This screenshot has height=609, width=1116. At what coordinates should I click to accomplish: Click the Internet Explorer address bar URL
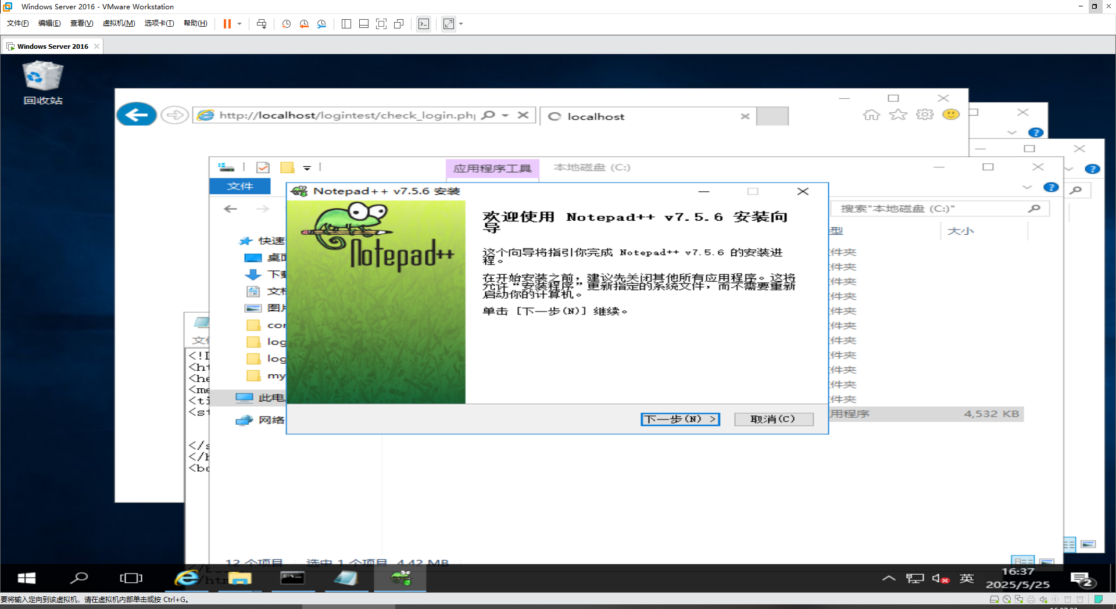pyautogui.click(x=347, y=115)
